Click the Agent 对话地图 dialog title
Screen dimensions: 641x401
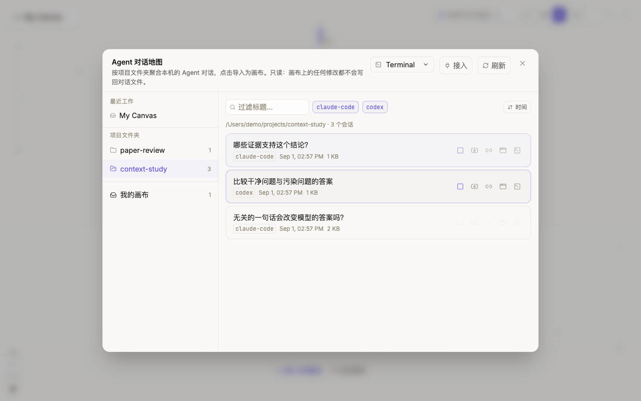pos(137,62)
